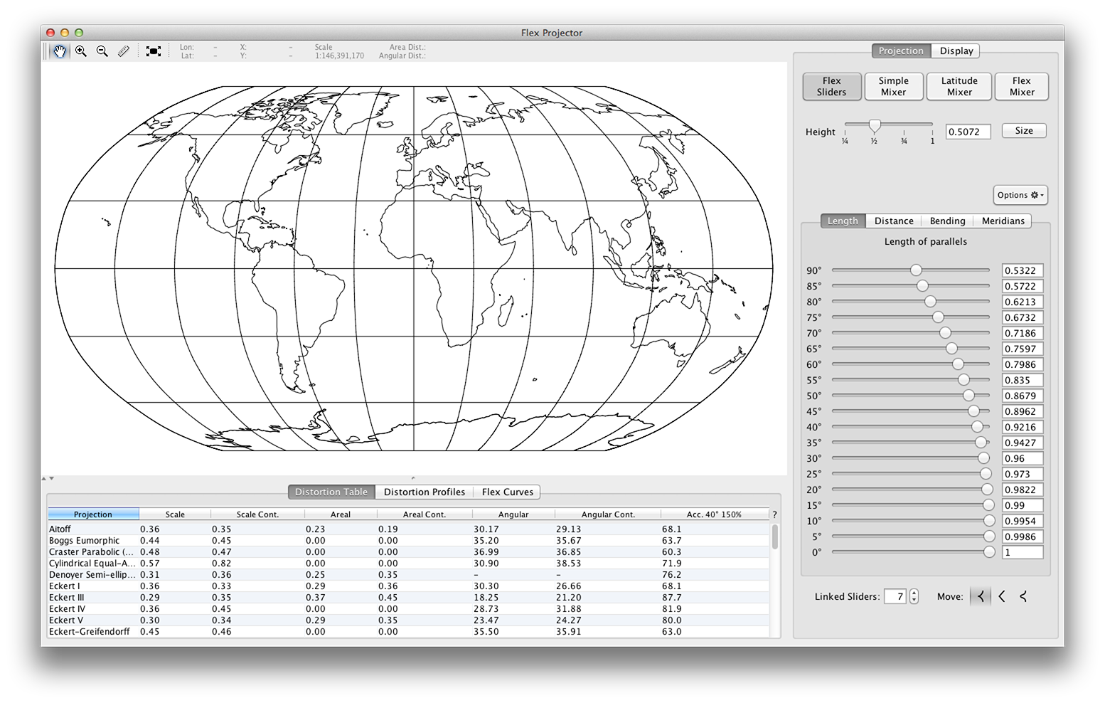The height and width of the screenshot is (703, 1105).
Task: Open the Distance tab
Action: (894, 221)
